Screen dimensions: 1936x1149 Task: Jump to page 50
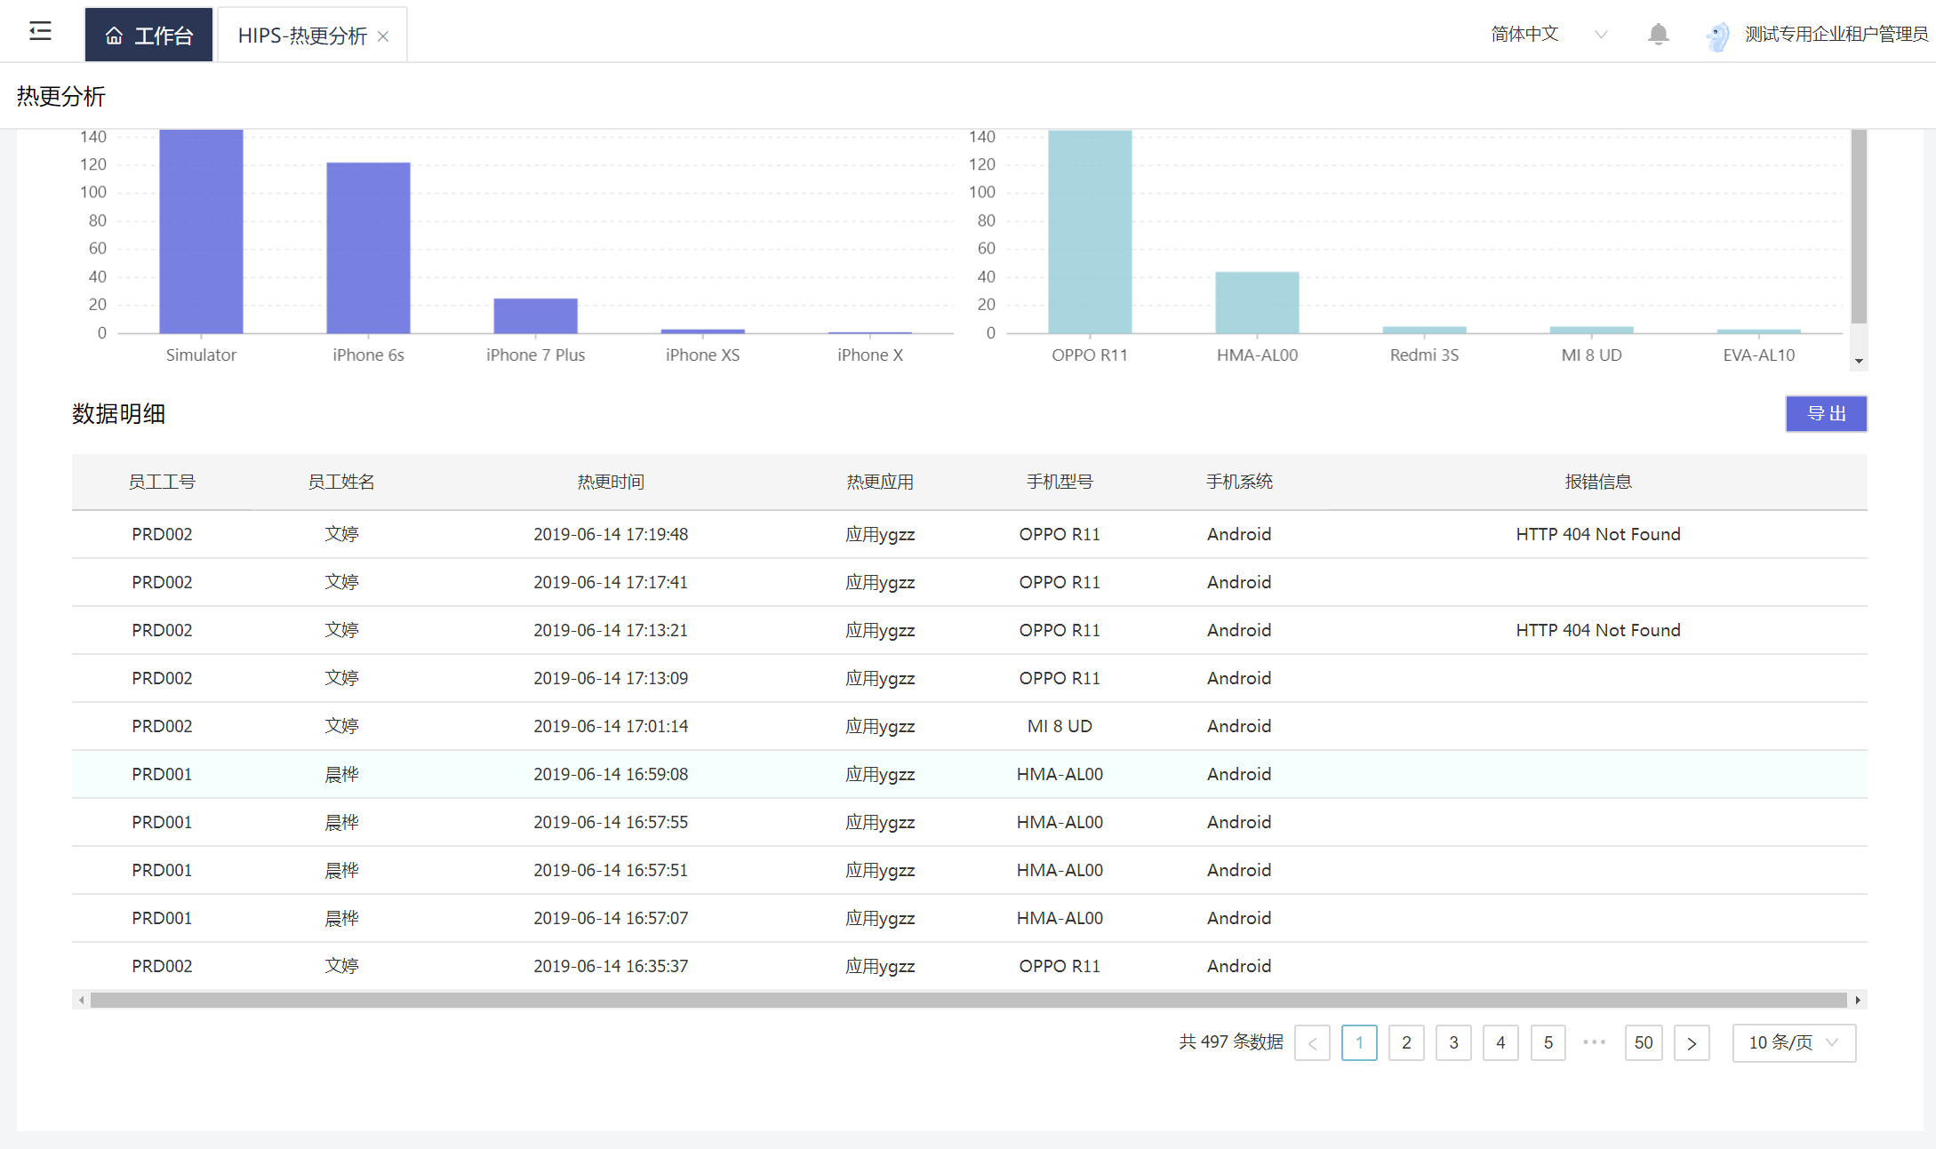point(1644,1043)
